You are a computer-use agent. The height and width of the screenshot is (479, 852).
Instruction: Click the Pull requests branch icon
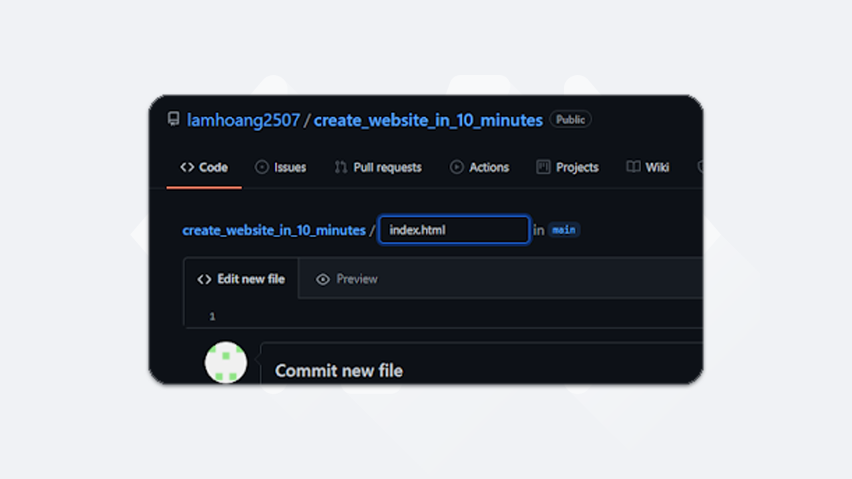point(341,168)
